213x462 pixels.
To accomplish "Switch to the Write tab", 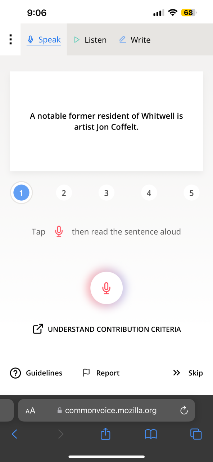I will pos(135,40).
